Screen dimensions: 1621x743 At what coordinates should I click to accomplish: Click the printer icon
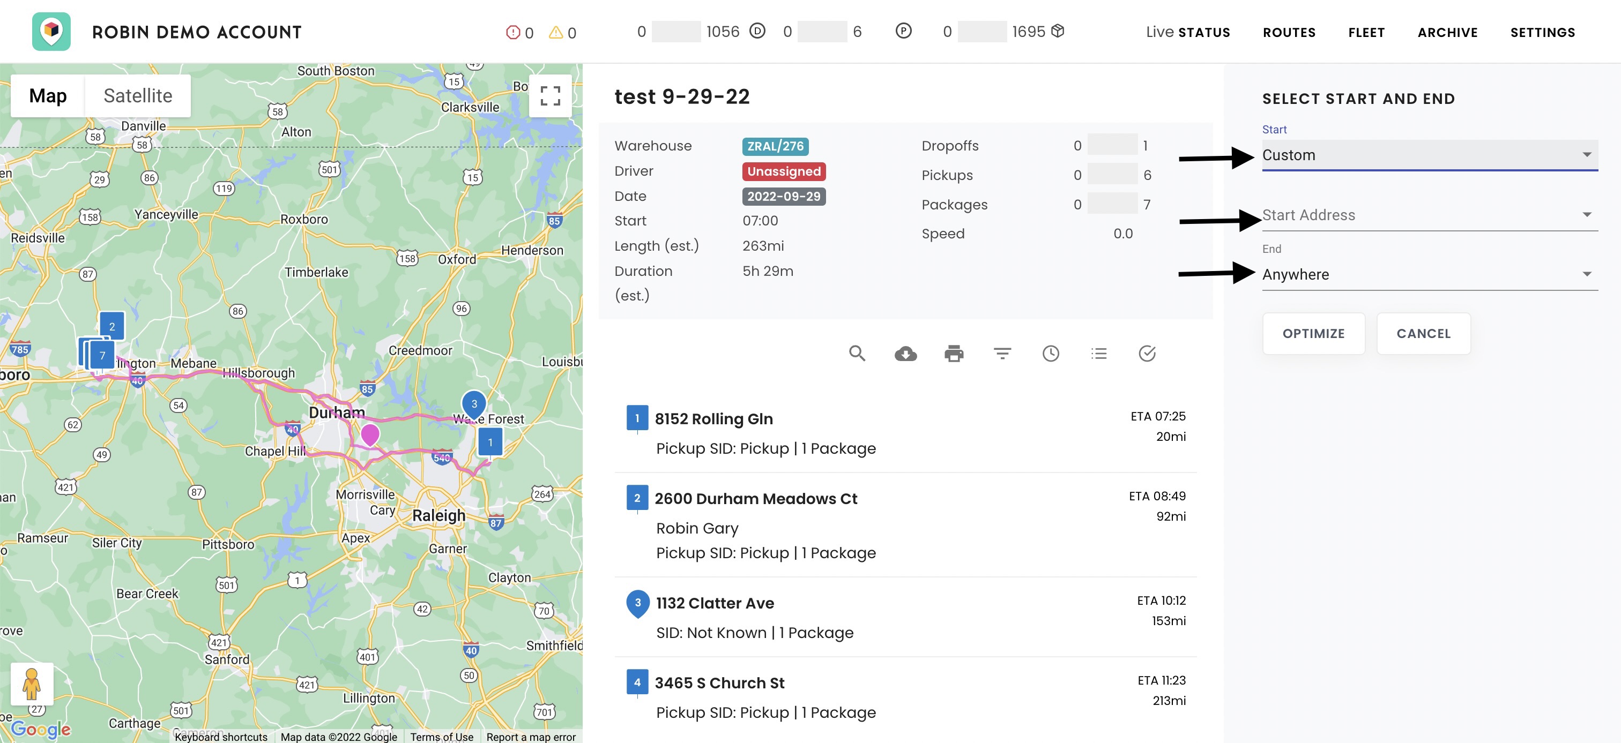pyautogui.click(x=953, y=354)
